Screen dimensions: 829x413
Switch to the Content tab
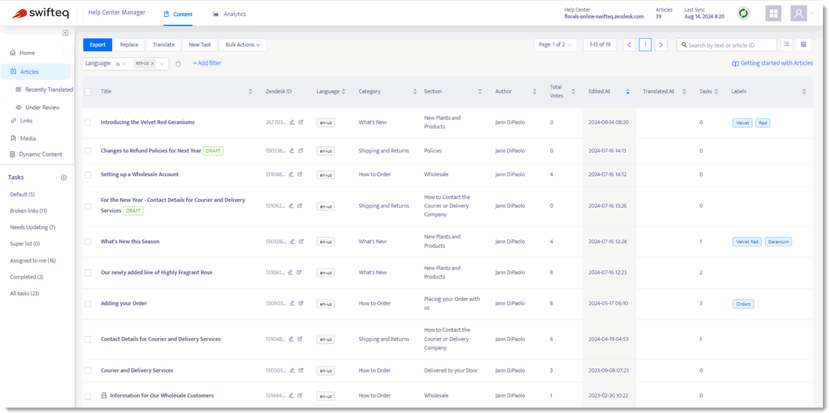tap(178, 14)
